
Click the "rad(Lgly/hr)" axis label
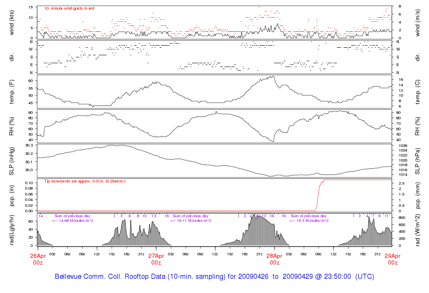[11, 230]
